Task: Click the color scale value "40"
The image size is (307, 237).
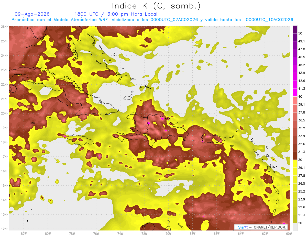Action: pos(300,97)
